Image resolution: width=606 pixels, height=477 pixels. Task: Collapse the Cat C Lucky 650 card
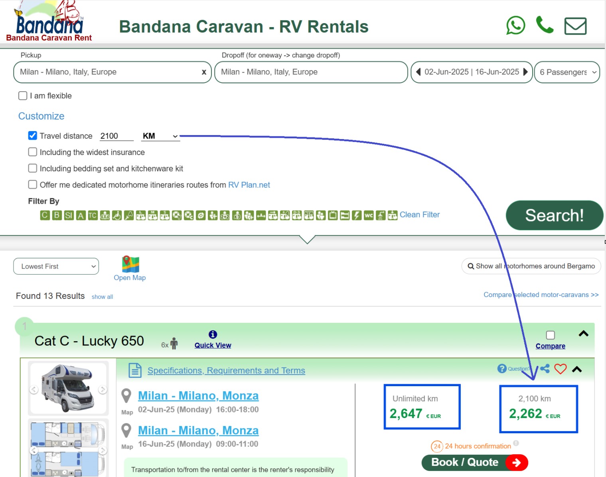[x=584, y=334]
